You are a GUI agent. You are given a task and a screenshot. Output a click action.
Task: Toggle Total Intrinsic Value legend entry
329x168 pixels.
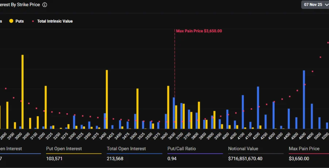click(x=54, y=21)
